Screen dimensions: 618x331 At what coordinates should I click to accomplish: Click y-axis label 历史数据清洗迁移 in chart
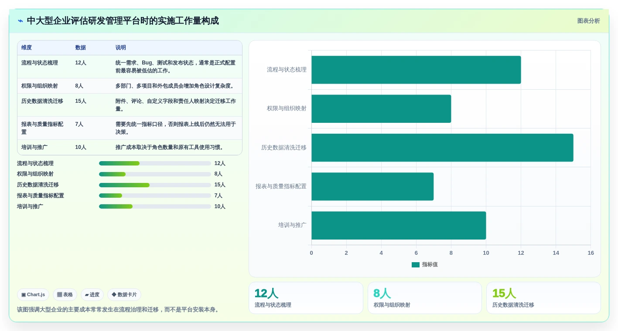coord(284,148)
